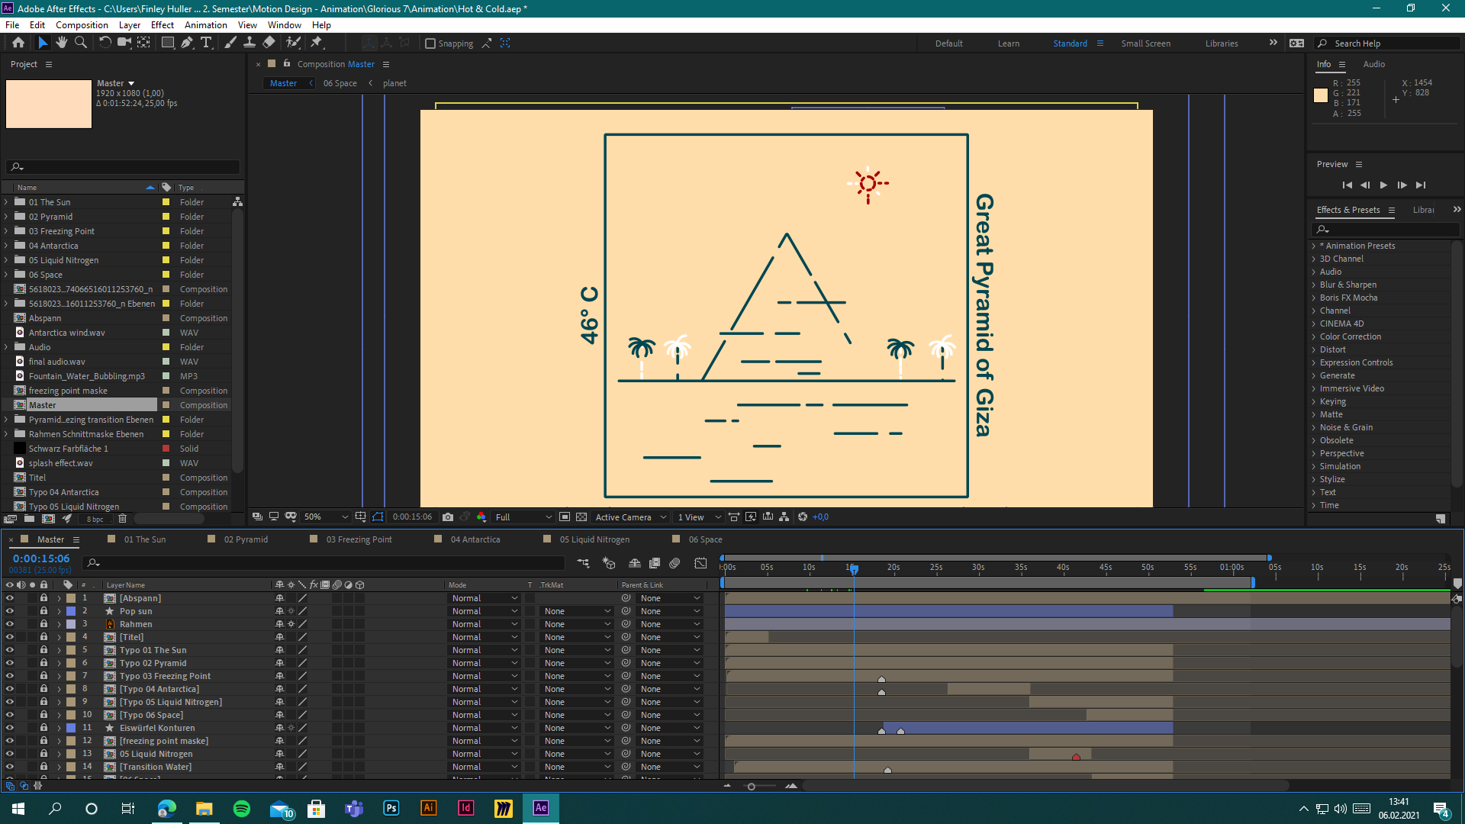Select the Eraser tool

pos(269,43)
